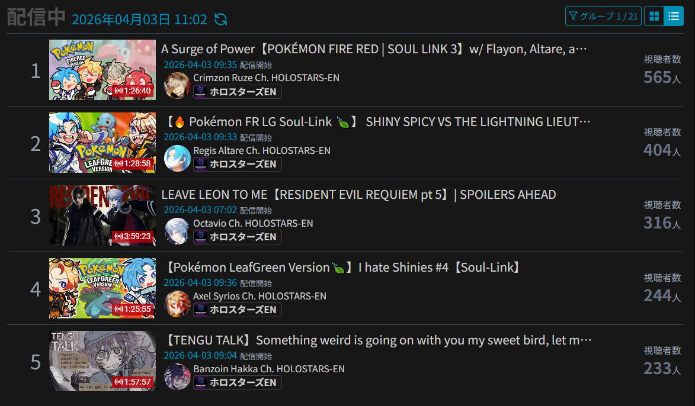Screen dimensions: 695x406
Task: Open 'A Surge of Power' stream title
Action: point(374,49)
